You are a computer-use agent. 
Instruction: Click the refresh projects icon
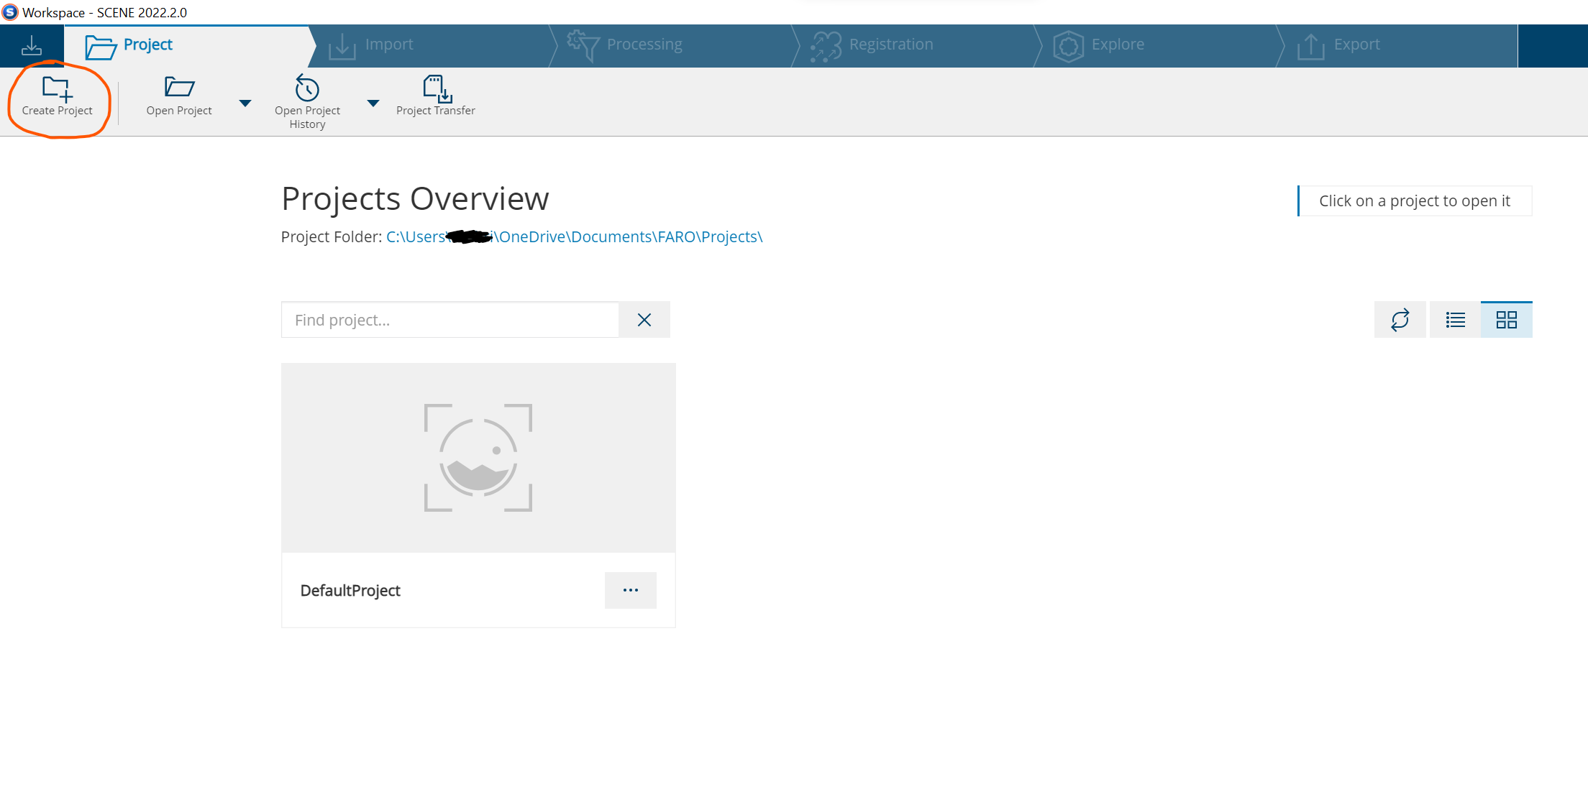(1400, 320)
